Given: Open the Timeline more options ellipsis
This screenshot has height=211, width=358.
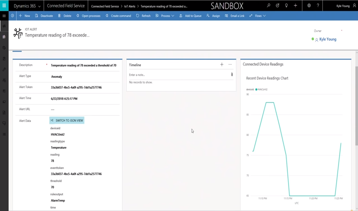Looking at the screenshot, I should coord(230,64).
